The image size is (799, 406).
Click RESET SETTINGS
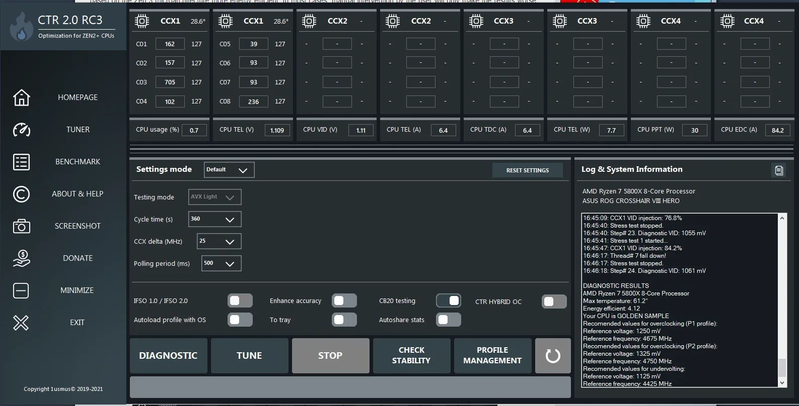point(528,170)
